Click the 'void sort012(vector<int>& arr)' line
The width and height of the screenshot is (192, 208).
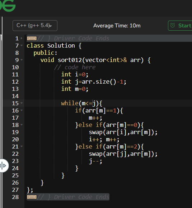(95, 60)
